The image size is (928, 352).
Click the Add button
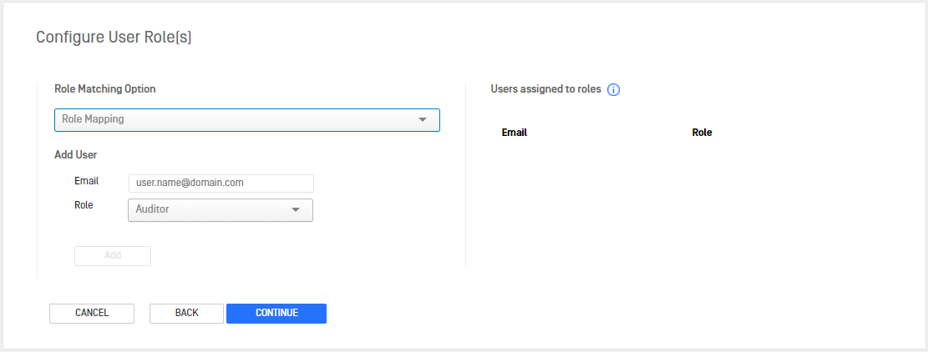point(113,256)
